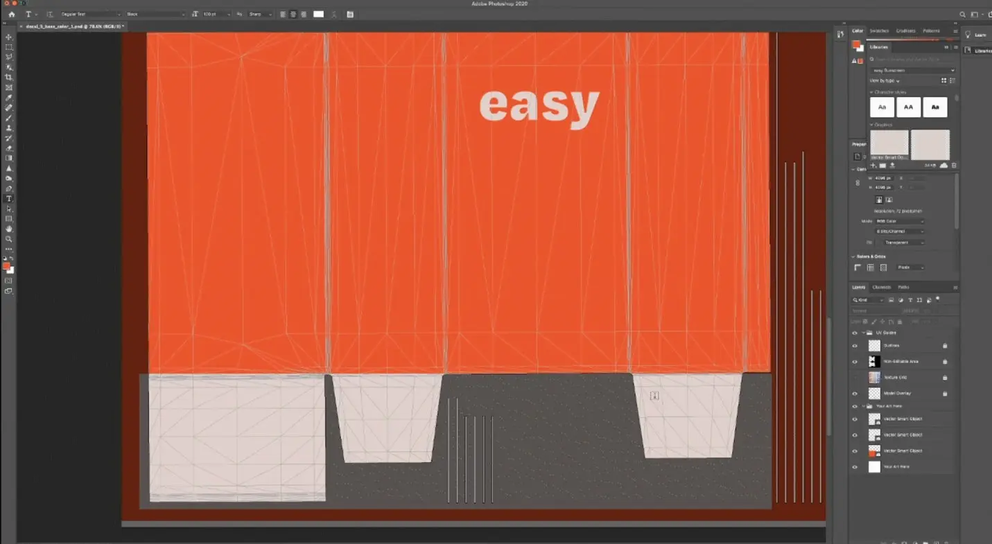Open the Swatches panel tab

click(x=878, y=30)
